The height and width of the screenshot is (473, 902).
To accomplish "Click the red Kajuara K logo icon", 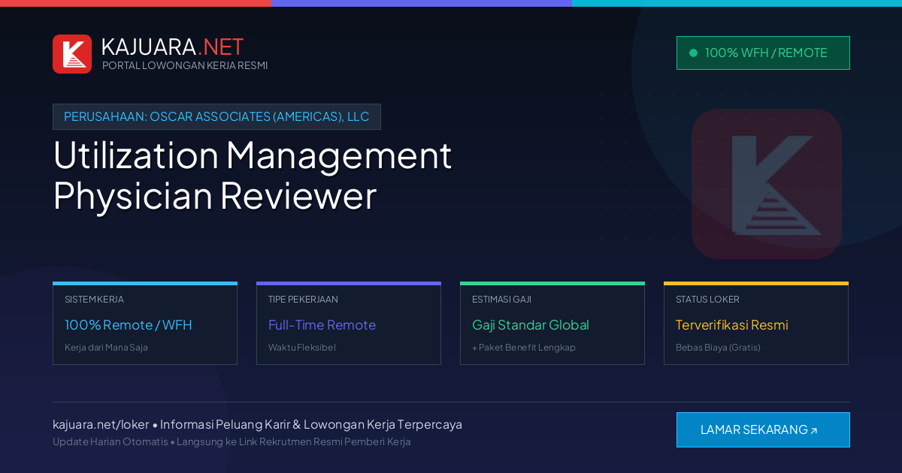I will [x=72, y=54].
